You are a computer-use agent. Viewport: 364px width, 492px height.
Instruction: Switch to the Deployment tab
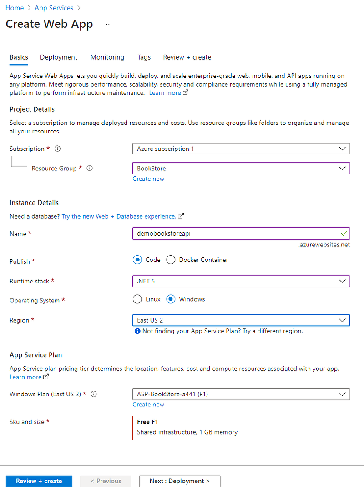[x=59, y=57]
